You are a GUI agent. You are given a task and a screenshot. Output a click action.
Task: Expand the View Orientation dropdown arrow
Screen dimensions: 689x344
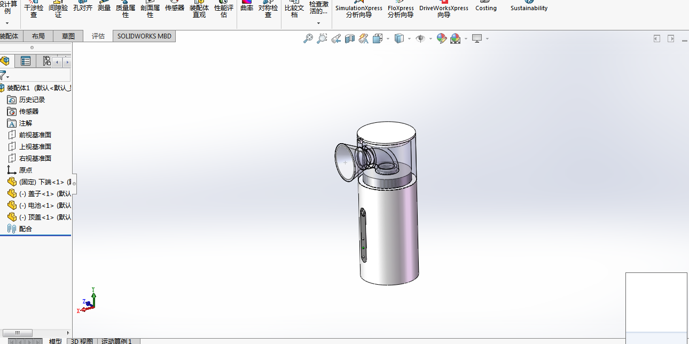click(387, 38)
